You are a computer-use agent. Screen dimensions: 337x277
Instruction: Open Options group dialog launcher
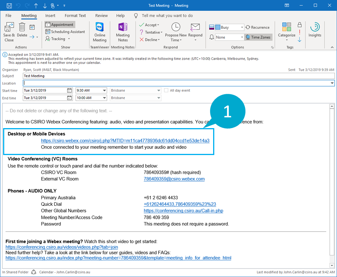click(272, 47)
